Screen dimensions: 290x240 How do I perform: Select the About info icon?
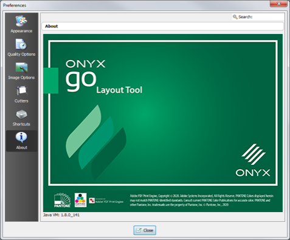(21, 138)
